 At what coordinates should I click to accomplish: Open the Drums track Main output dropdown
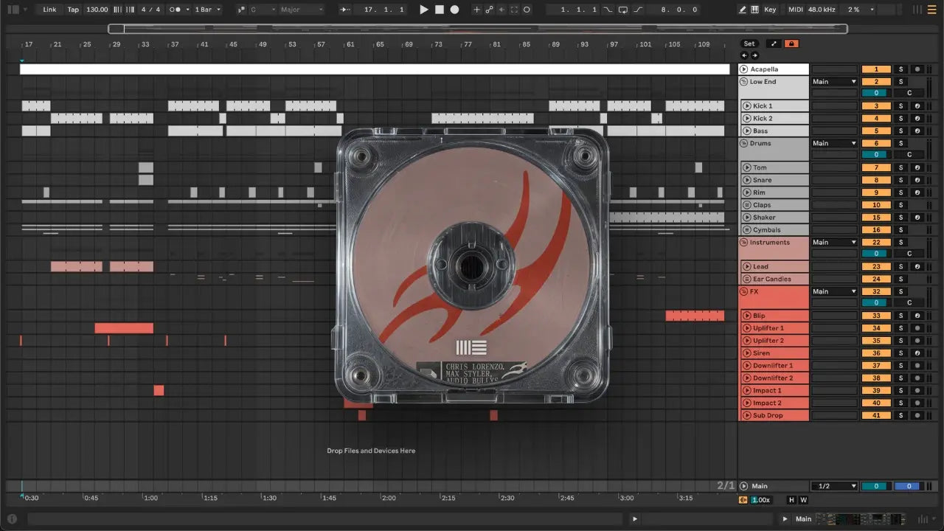(835, 143)
